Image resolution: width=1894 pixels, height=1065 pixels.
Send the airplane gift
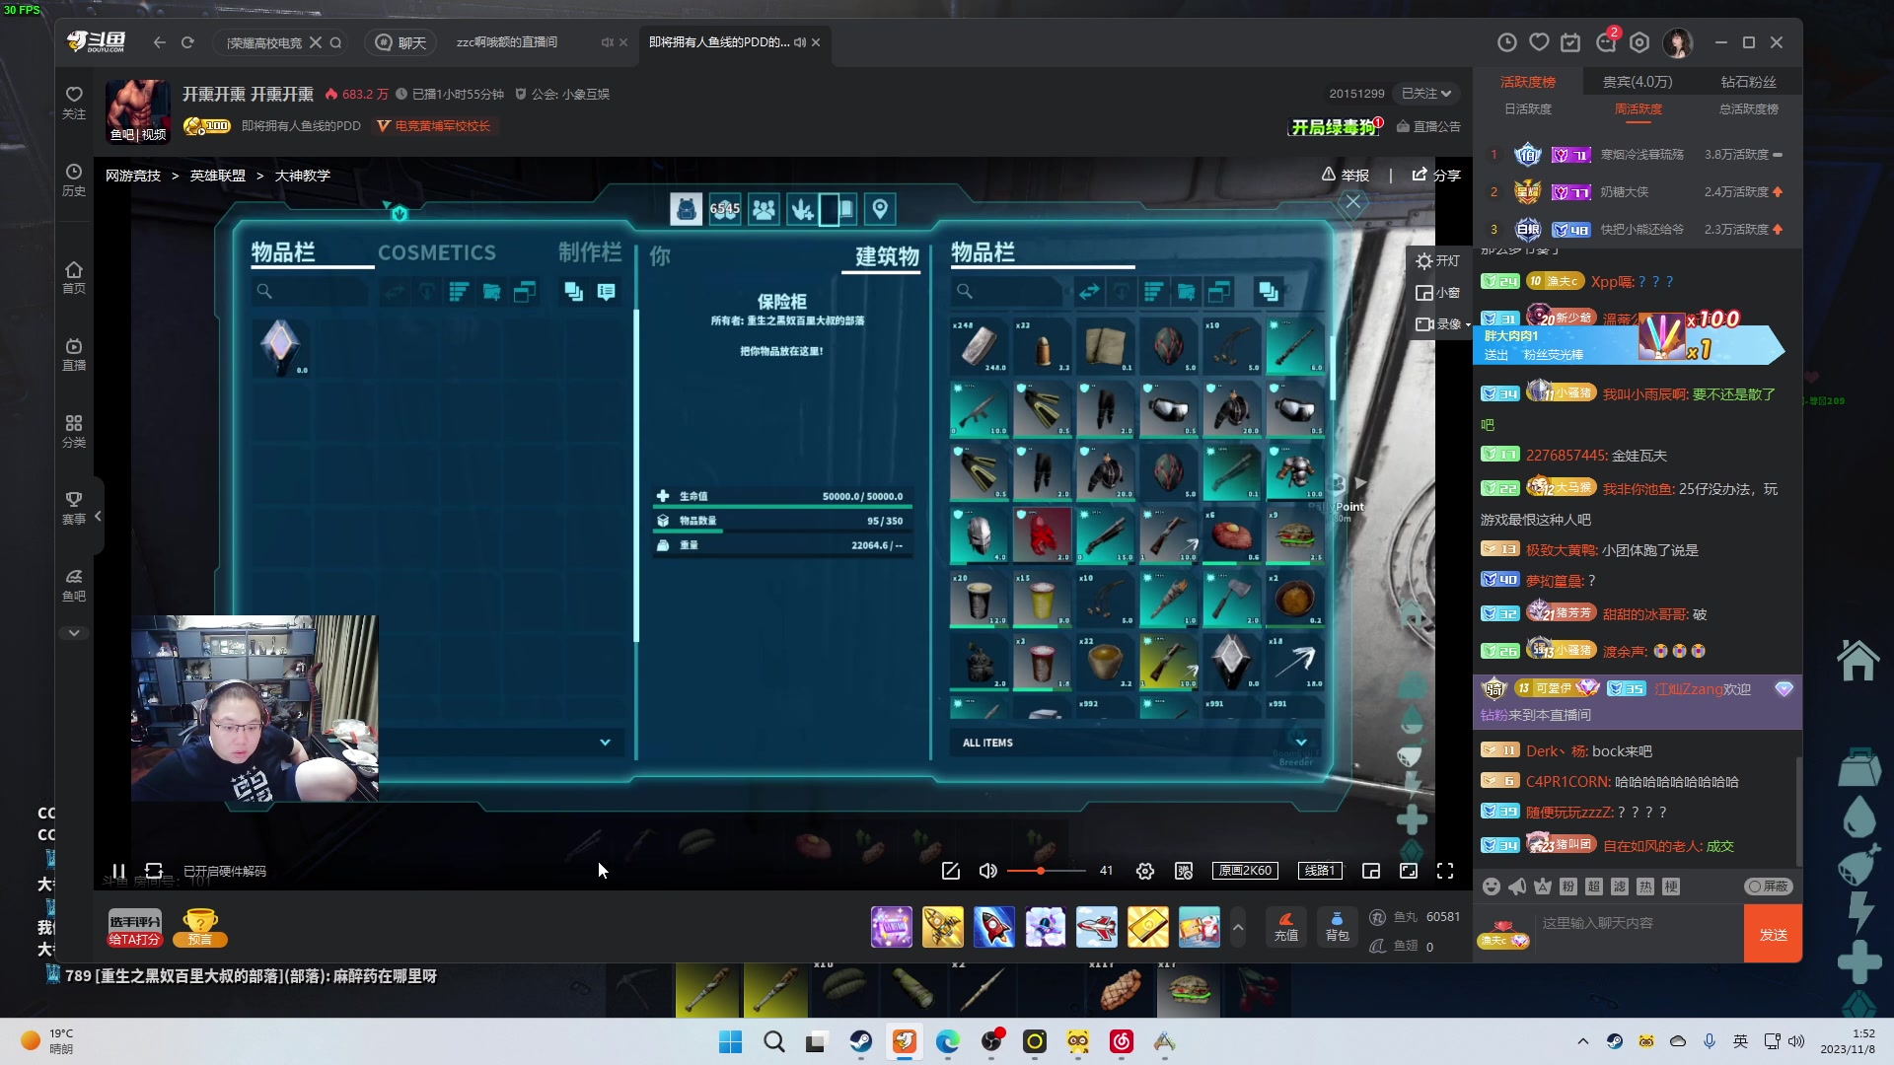[x=1097, y=927]
